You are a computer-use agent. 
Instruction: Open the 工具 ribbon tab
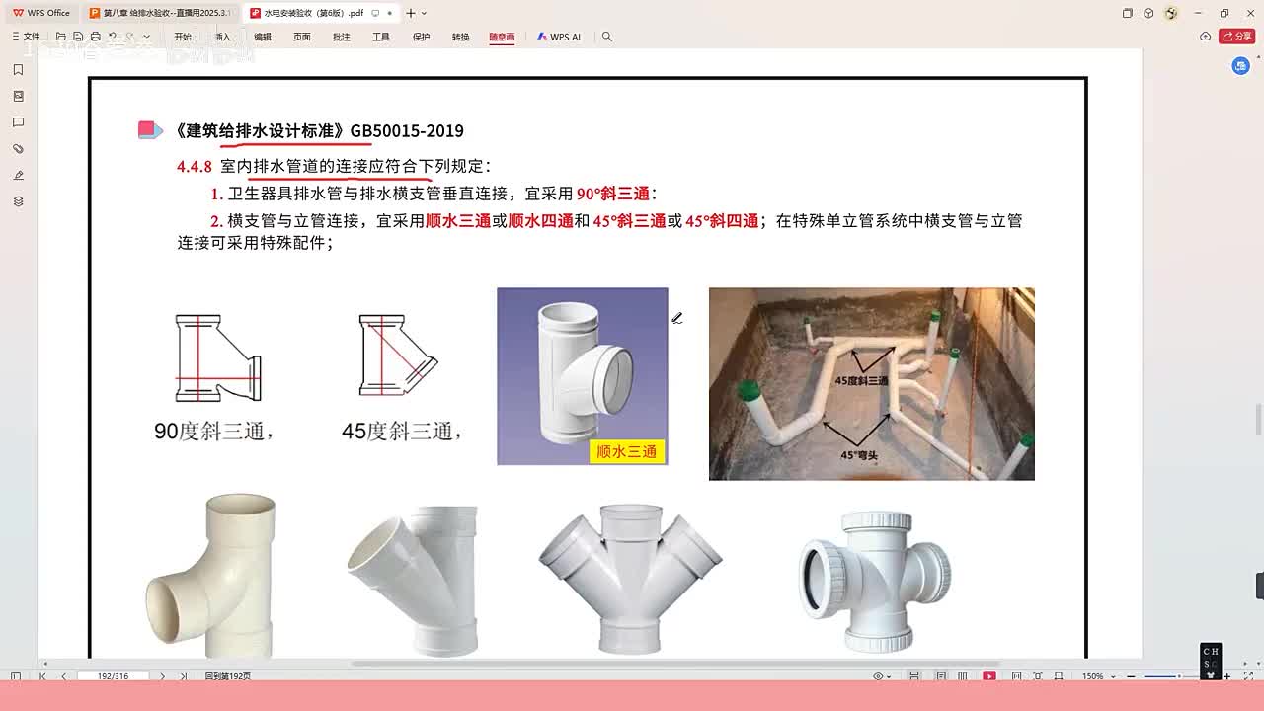tap(381, 37)
